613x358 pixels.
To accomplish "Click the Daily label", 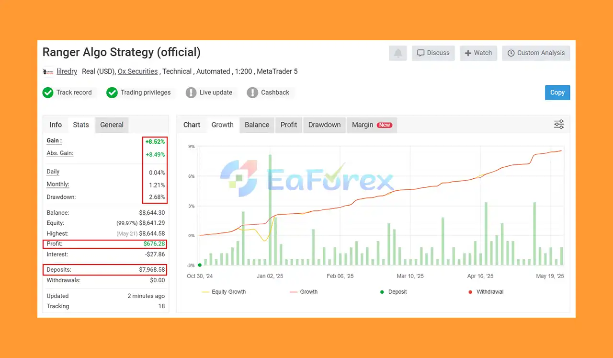I will [53, 172].
